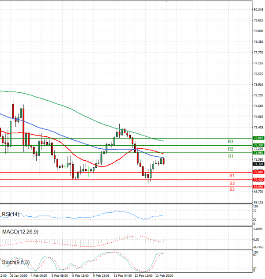Select the R1 resistance label
The height and width of the screenshot is (279, 265).
click(x=231, y=156)
